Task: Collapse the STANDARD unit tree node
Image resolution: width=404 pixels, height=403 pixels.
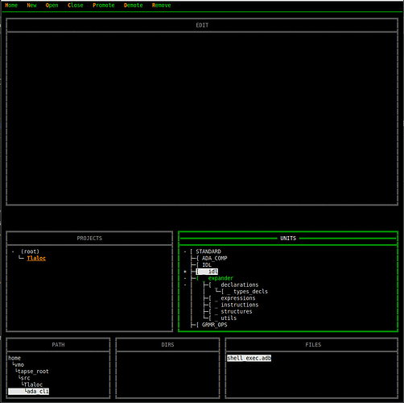Action: tap(185, 251)
